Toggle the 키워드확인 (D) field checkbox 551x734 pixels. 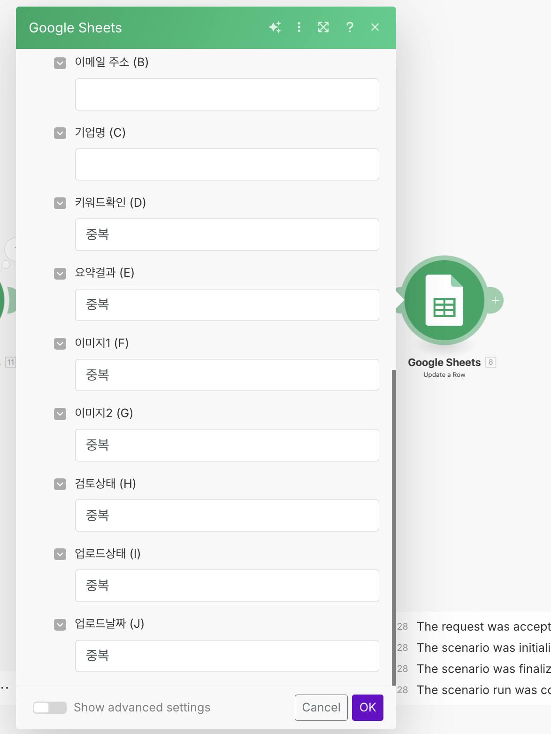60,203
